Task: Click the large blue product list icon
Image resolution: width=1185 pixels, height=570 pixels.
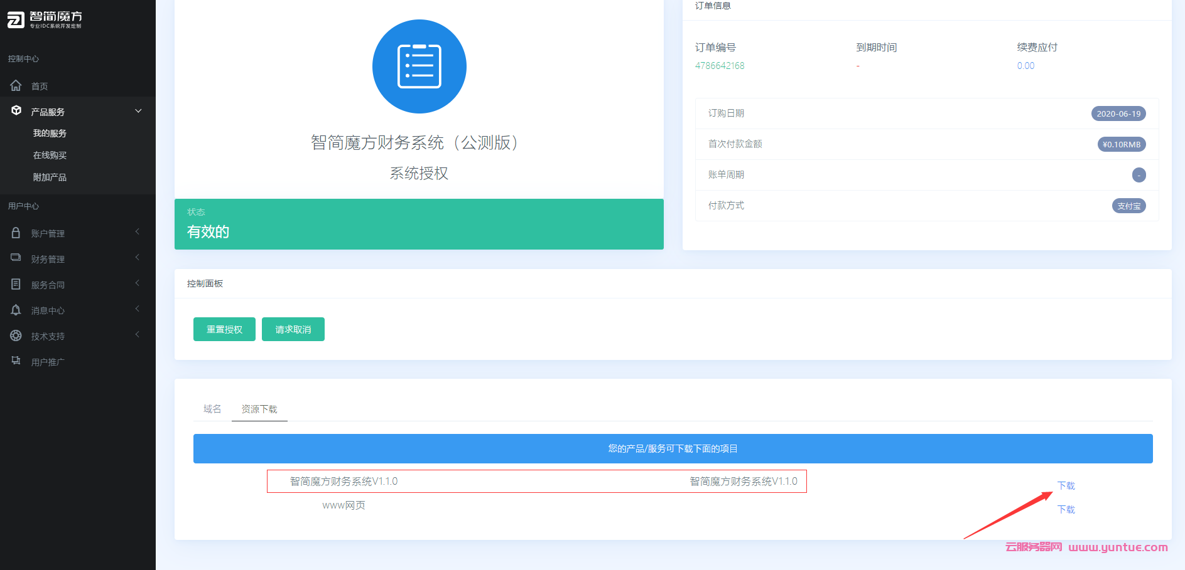Action: [x=419, y=66]
